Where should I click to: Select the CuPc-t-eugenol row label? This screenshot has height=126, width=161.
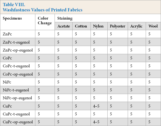(x=16, y=114)
